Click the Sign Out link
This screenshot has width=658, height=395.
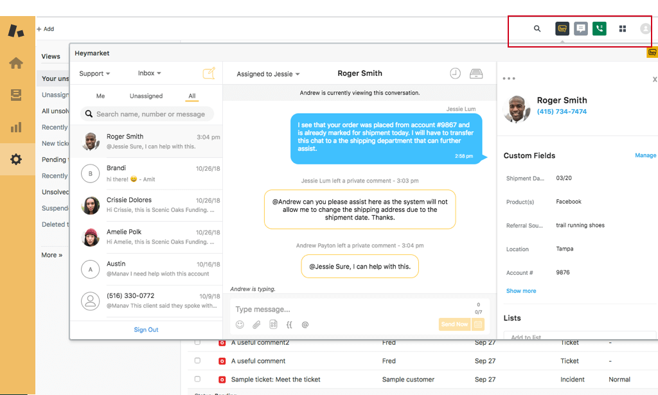click(146, 329)
